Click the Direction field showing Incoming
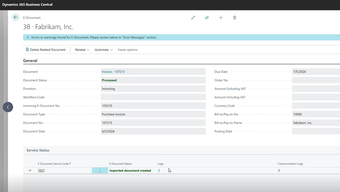Screen dimensions: 340x192 pyautogui.click(x=153, y=89)
